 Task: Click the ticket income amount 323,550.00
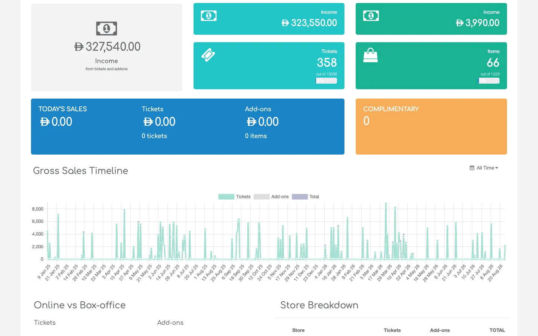pos(309,23)
